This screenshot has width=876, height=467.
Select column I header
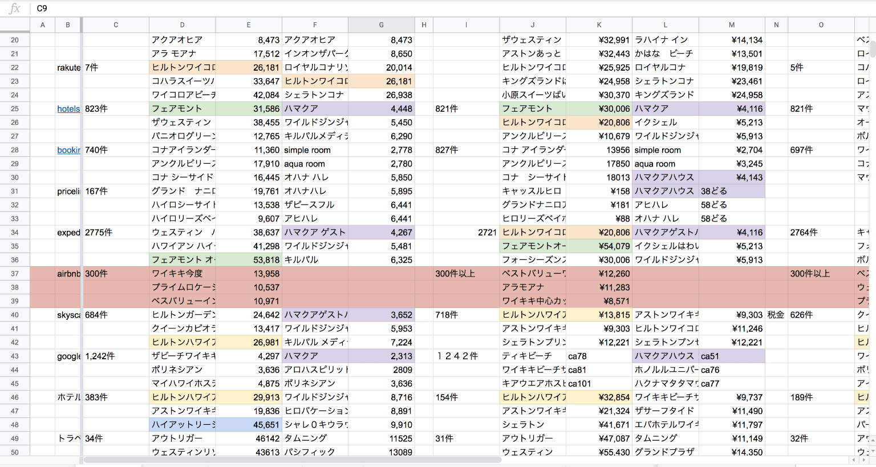[467, 25]
